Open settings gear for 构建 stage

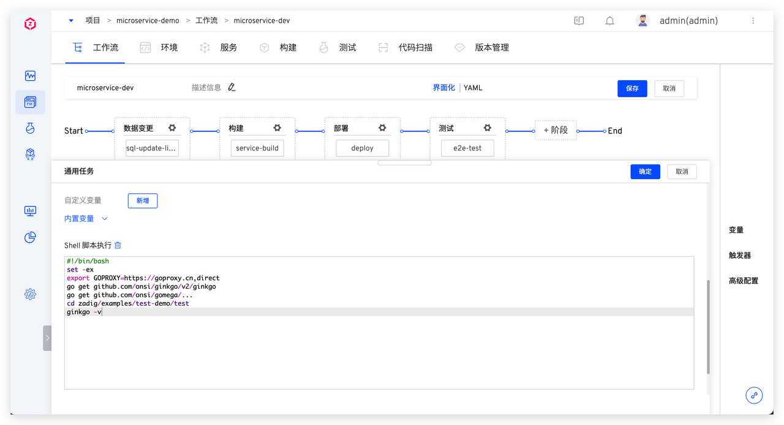[277, 128]
